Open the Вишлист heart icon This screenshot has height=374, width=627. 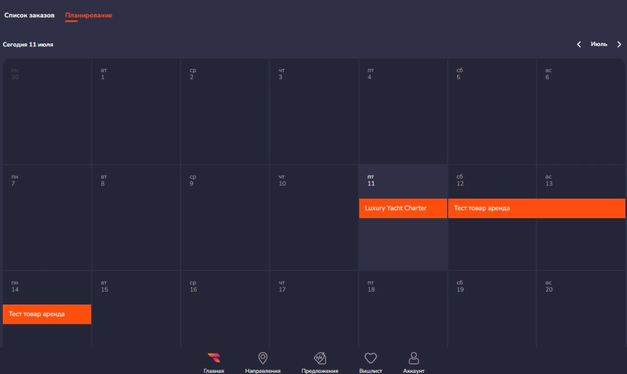[x=371, y=358]
